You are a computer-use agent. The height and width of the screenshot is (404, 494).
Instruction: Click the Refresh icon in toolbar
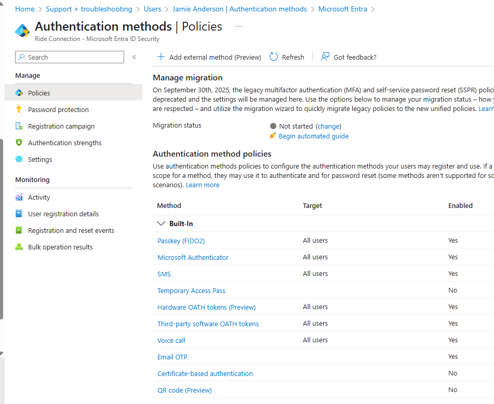[x=274, y=57]
